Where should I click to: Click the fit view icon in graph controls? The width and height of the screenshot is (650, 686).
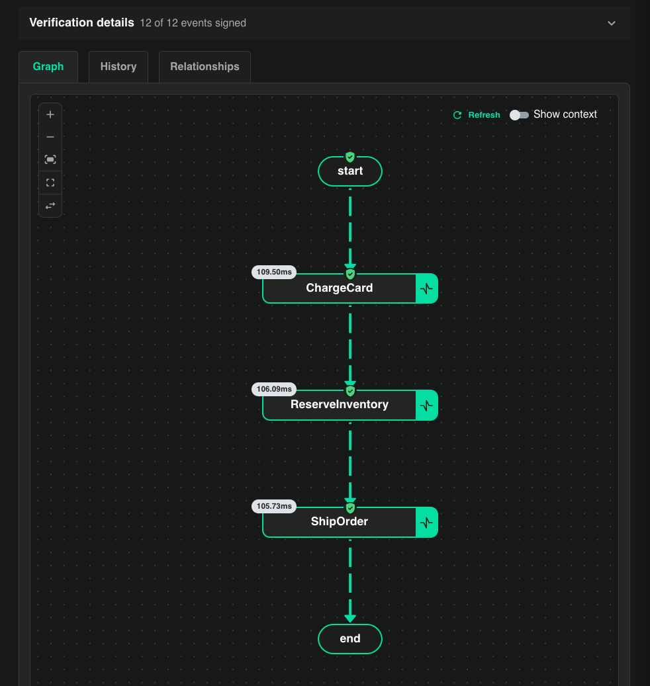coord(50,159)
